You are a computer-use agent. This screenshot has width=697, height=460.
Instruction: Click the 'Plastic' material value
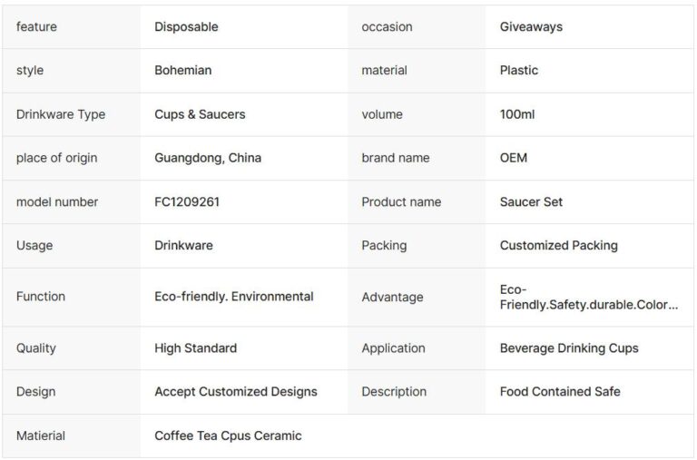coord(518,71)
